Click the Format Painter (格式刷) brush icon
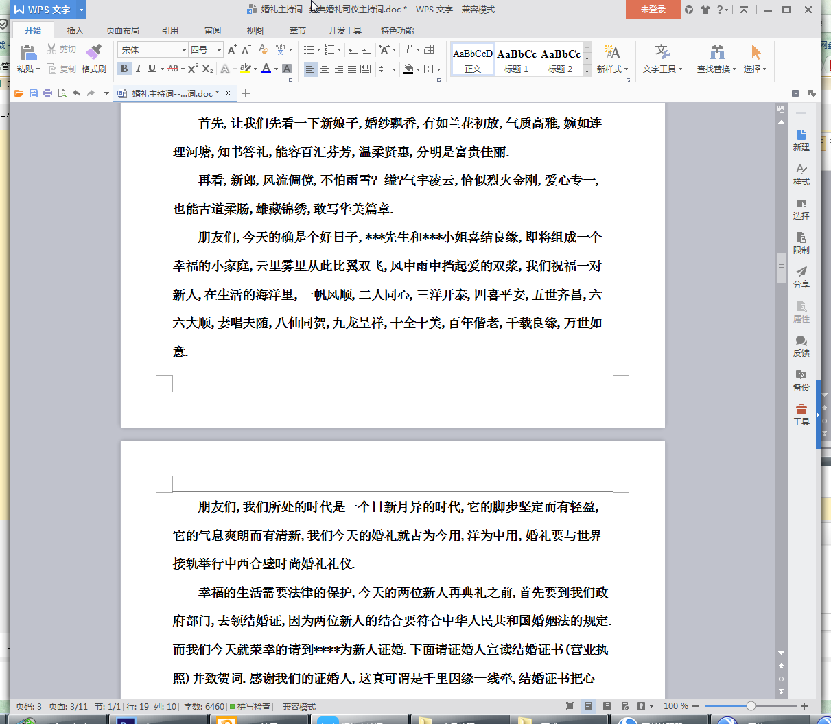 tap(93, 52)
